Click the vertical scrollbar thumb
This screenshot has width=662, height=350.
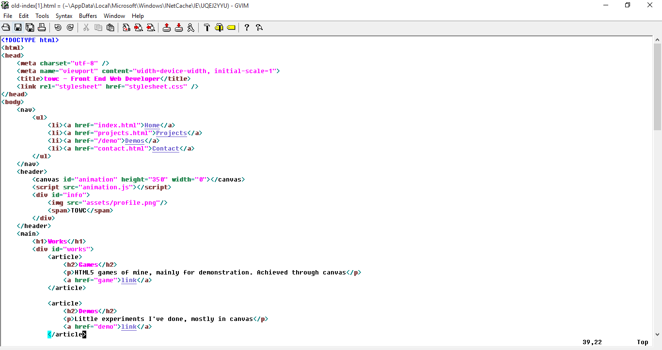(658, 87)
